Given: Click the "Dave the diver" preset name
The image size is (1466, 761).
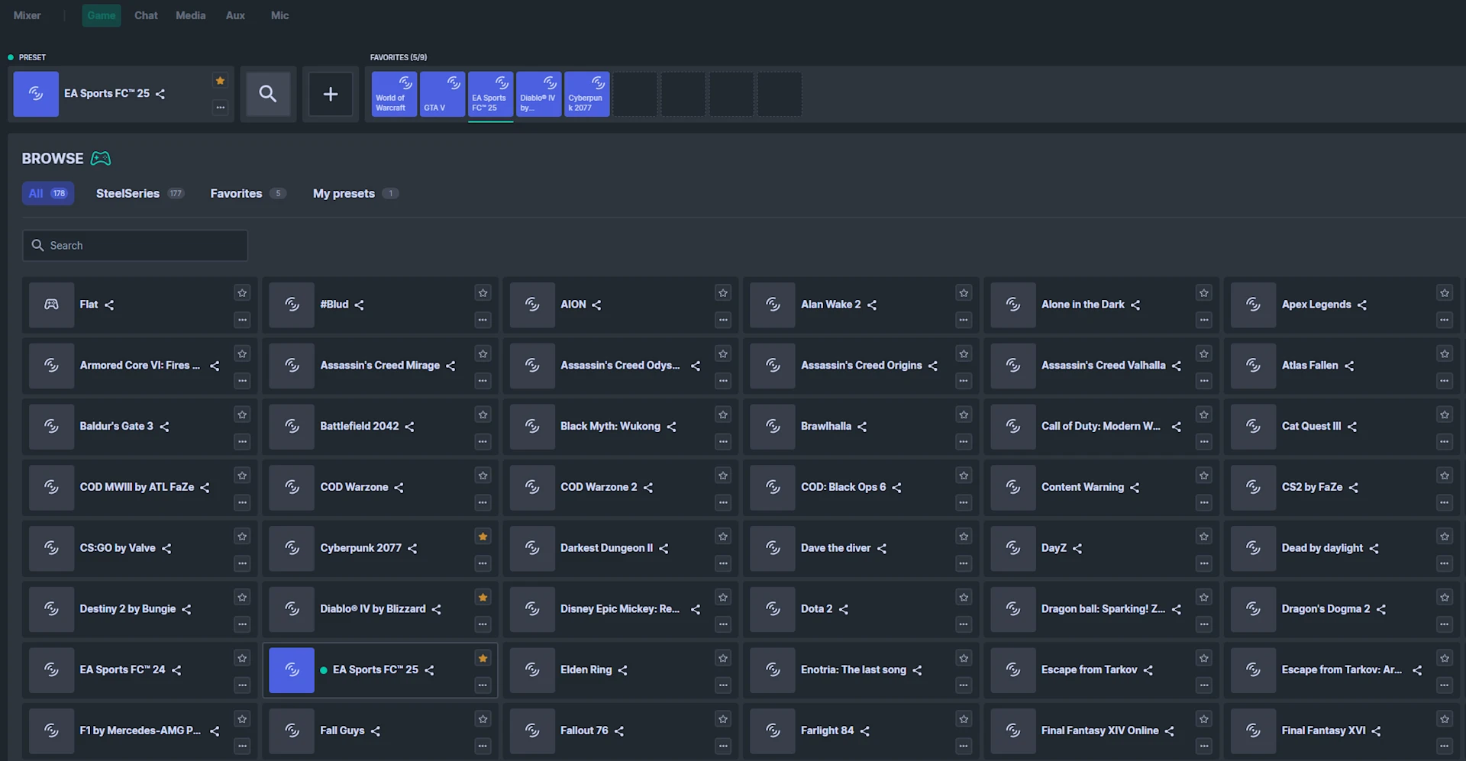Looking at the screenshot, I should click(x=835, y=548).
